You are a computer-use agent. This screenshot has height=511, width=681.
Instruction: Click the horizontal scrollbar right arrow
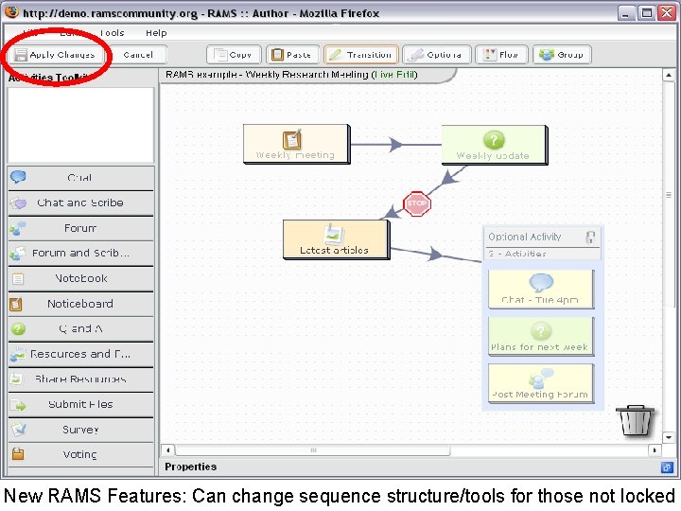655,450
